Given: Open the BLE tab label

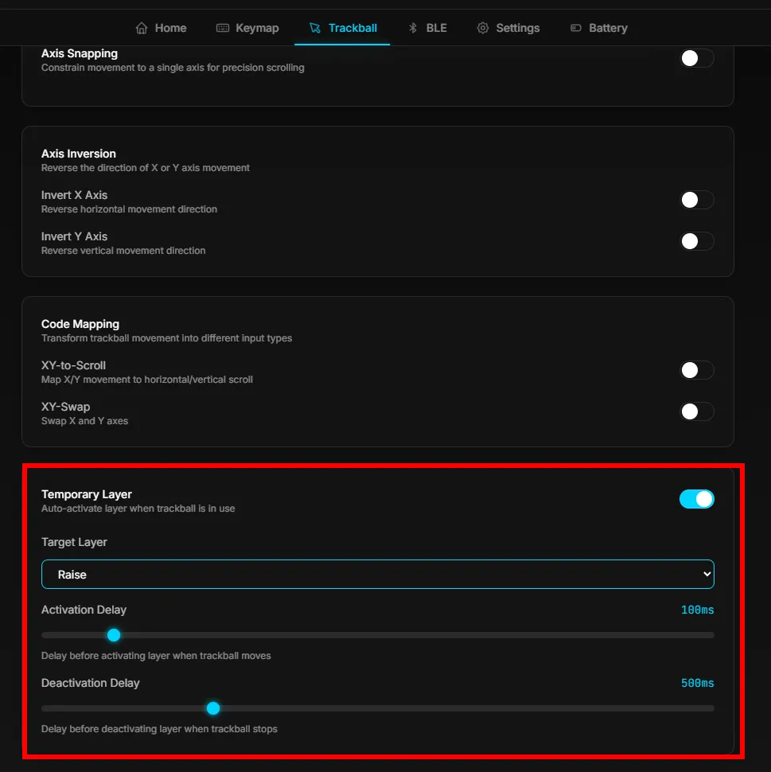Looking at the screenshot, I should tap(436, 28).
